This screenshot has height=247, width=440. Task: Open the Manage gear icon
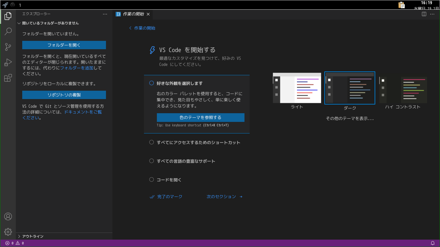(8, 232)
